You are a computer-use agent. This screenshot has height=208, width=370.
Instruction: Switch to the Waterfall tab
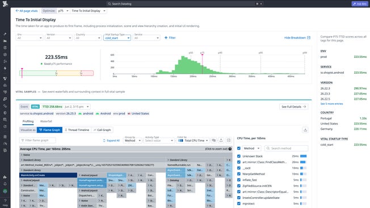[x=46, y=121]
